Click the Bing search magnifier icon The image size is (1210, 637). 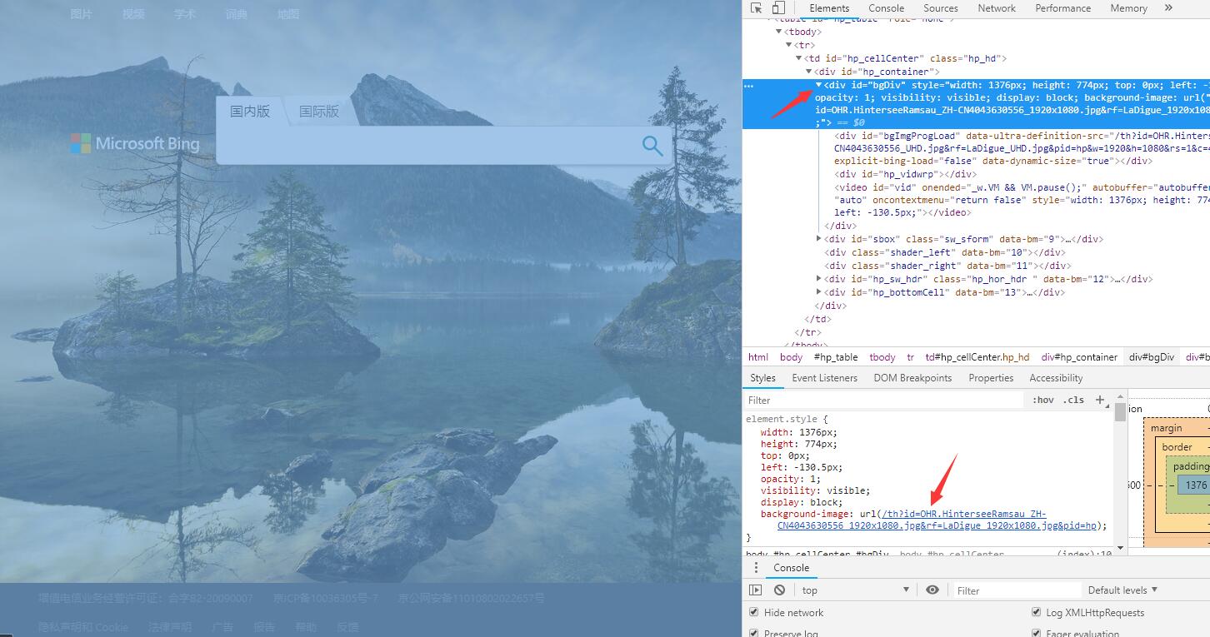point(652,146)
